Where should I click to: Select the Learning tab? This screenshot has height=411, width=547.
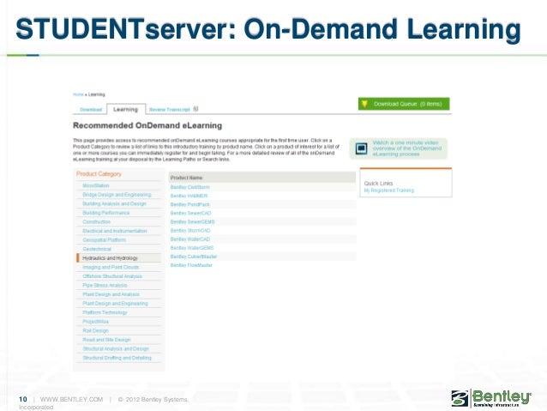point(125,109)
